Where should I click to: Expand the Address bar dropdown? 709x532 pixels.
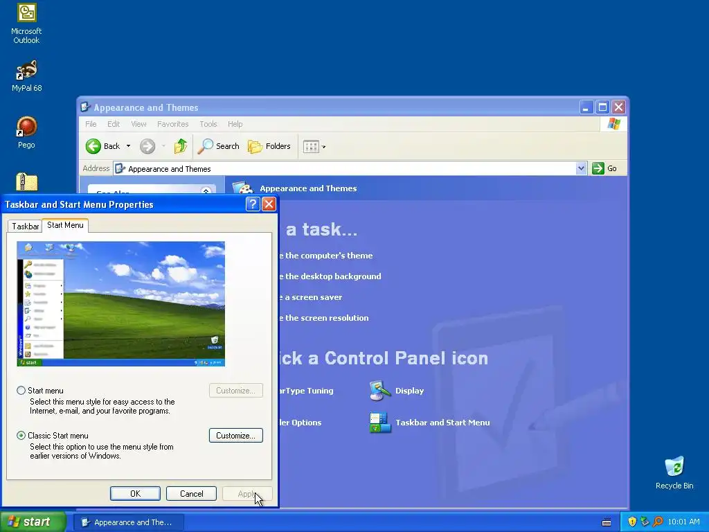tap(581, 168)
